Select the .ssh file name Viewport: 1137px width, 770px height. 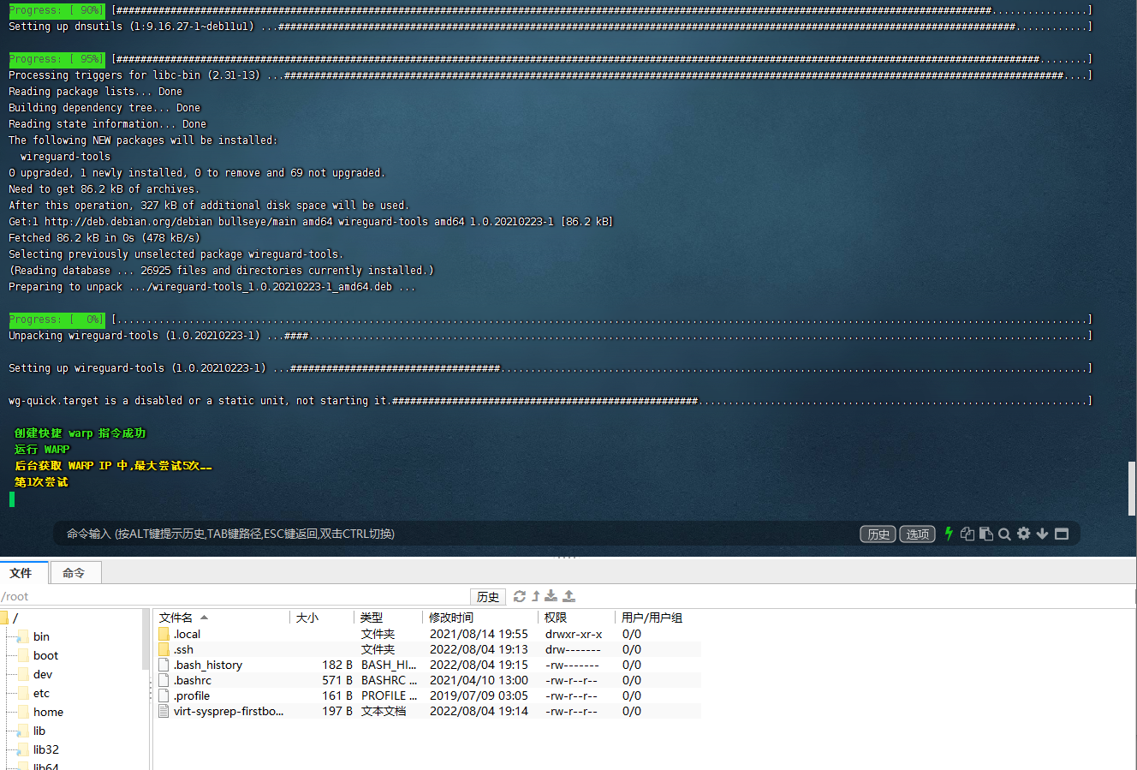coord(183,649)
